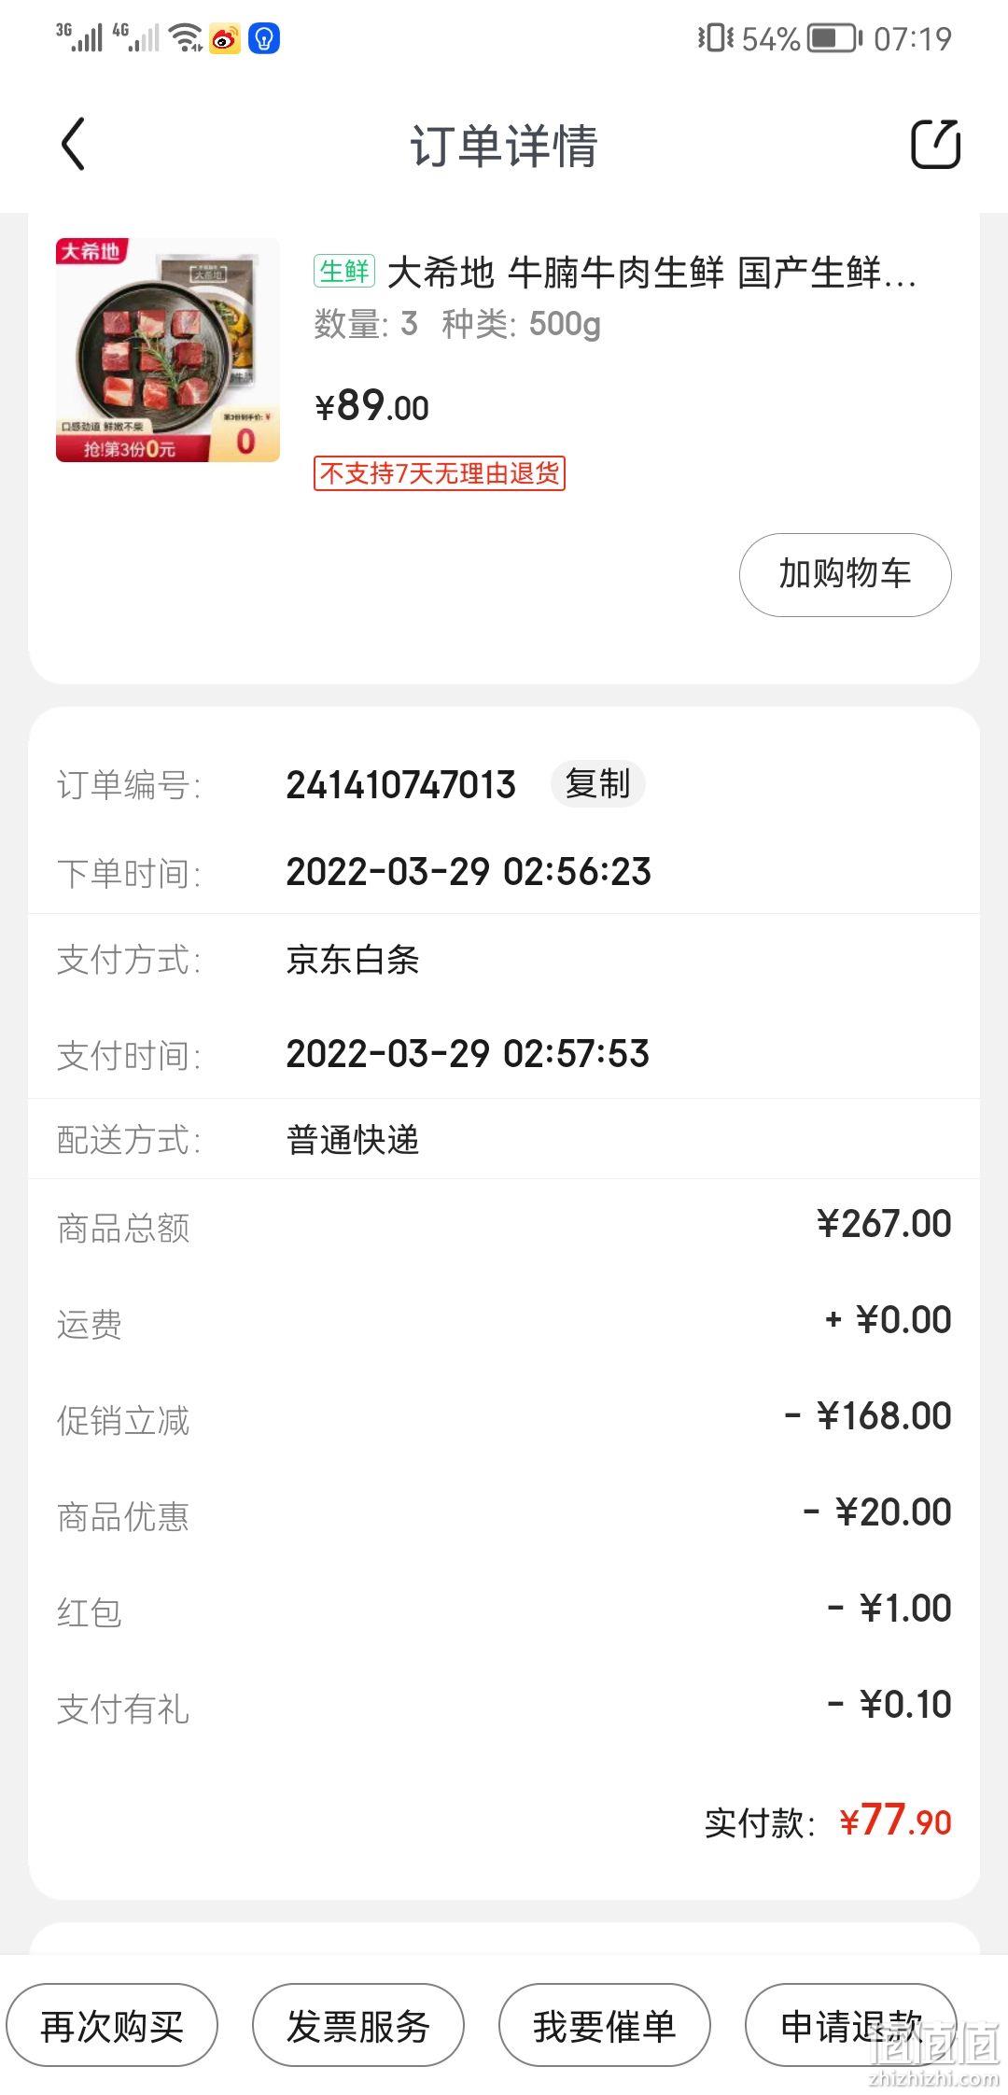Viewport: 1008px width, 2095px height.
Task: Tap 再次购买 to buy again
Action: pos(112,2026)
